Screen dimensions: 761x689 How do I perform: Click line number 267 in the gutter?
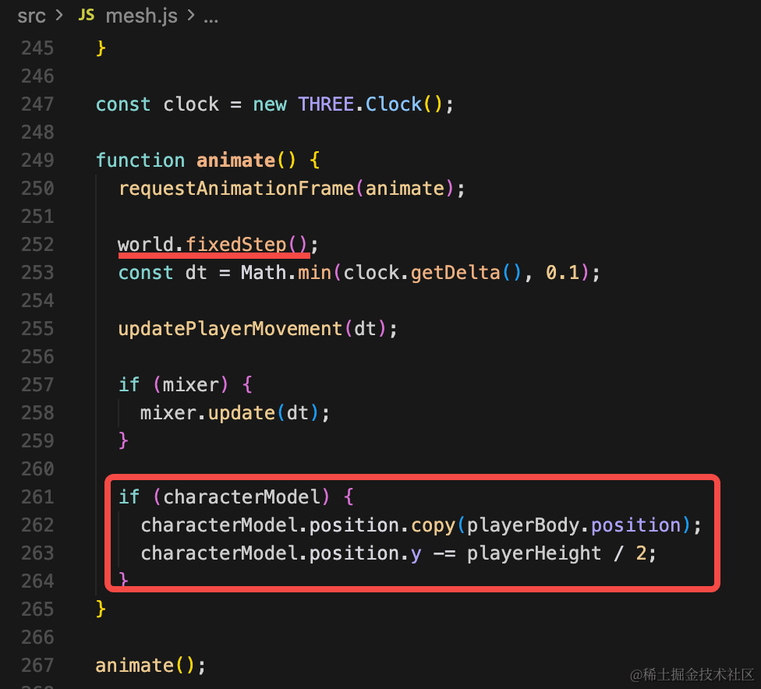pyautogui.click(x=37, y=665)
